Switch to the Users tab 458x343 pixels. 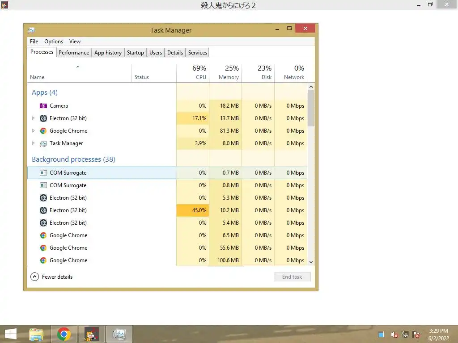point(156,53)
